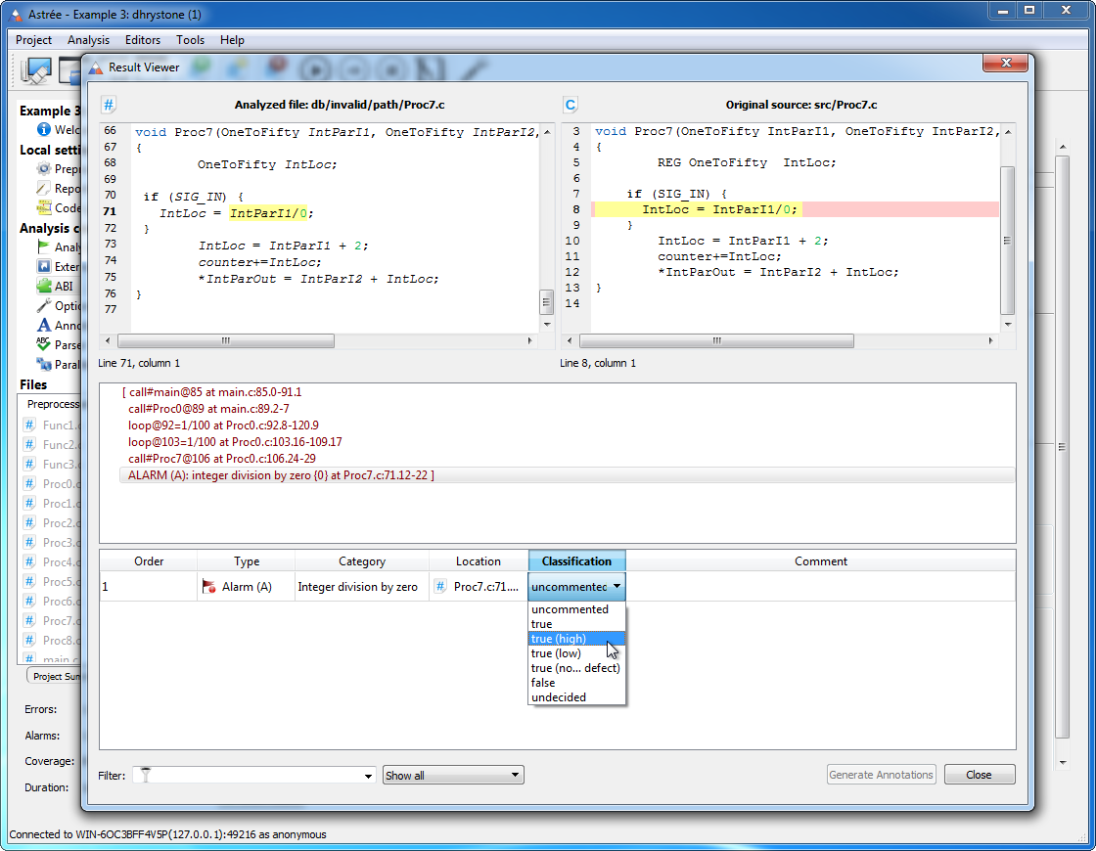Click the analyzed file horizontal scrollbar thumb

click(226, 341)
